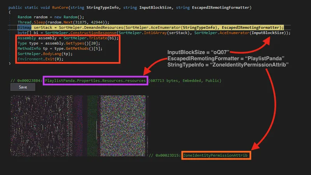Image resolution: width=311 pixels, height=175 pixels.
Task: Open the PlaylistPanda.Properties.Resources.resources entry
Action: (x=95, y=80)
